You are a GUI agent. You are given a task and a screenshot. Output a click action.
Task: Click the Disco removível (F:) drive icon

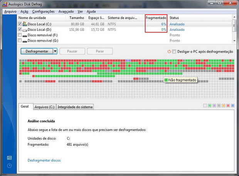[25, 36]
